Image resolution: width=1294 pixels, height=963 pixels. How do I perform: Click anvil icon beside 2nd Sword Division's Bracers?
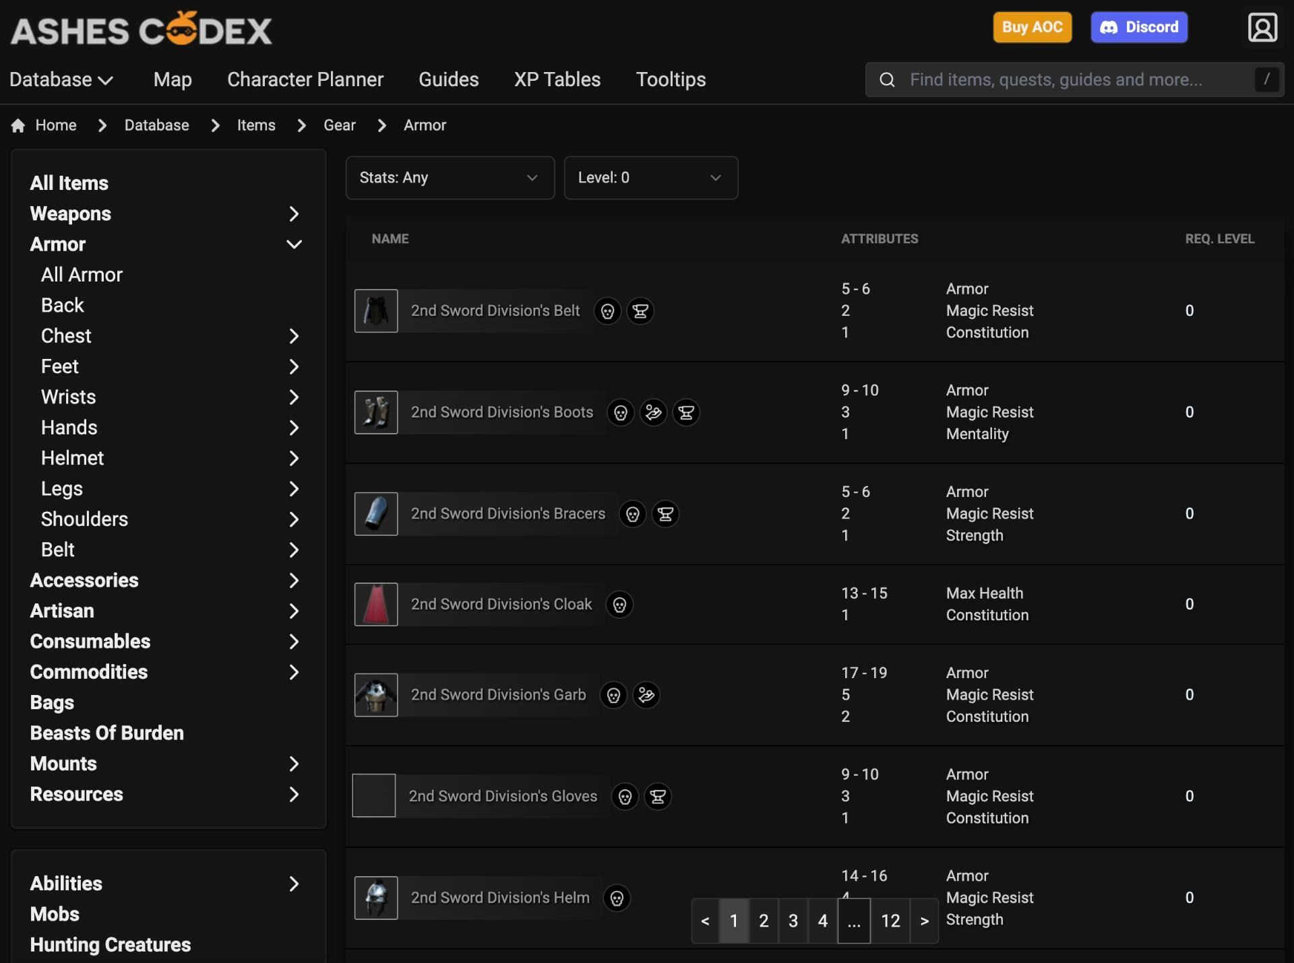665,514
